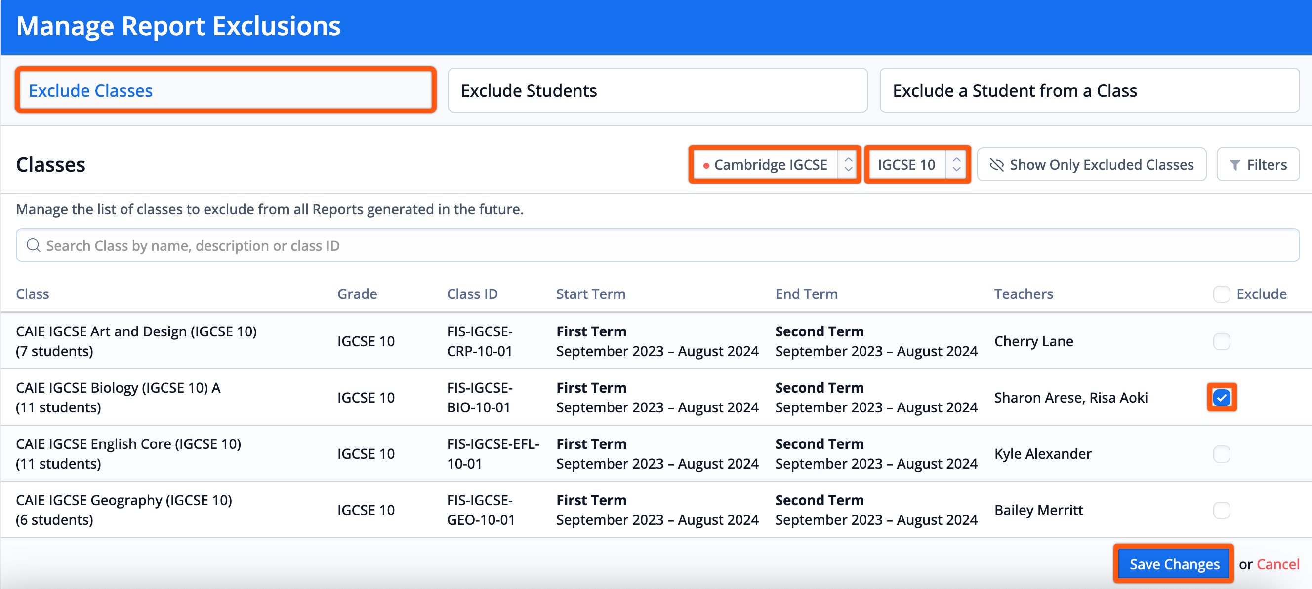
Task: Click up-down arrows on Cambridge IGCSE selector
Action: [x=848, y=164]
